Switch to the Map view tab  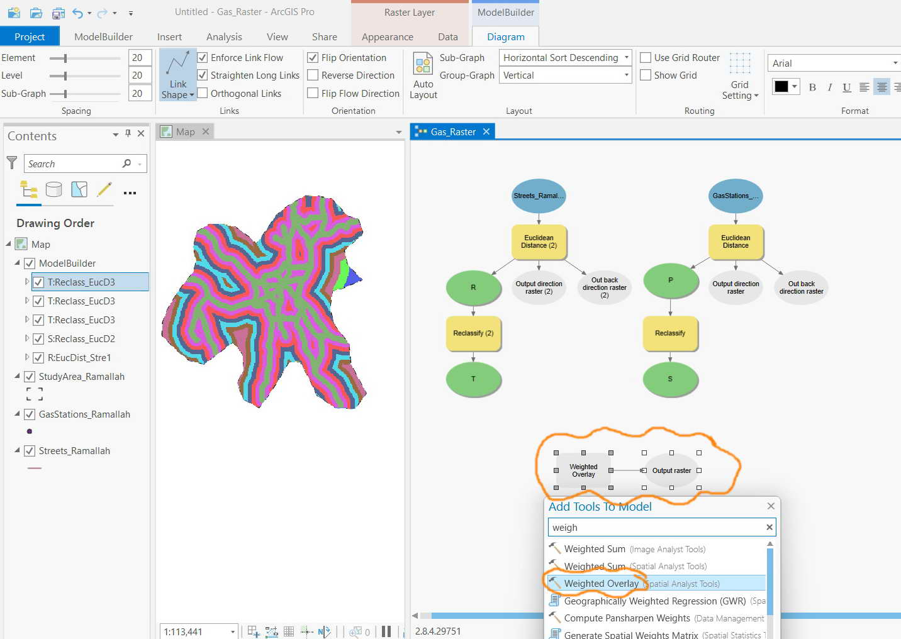click(x=185, y=131)
